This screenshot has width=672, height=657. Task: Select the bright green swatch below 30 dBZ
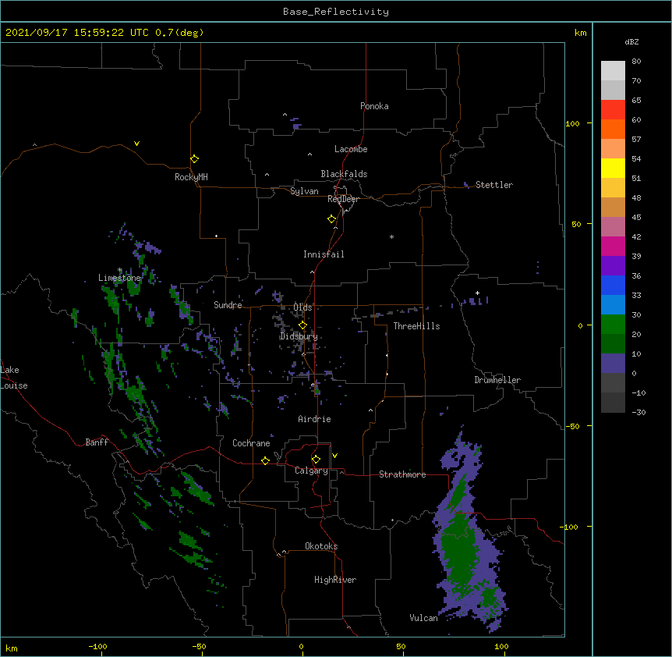[613, 325]
